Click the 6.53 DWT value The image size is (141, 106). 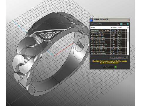[x=120, y=30]
